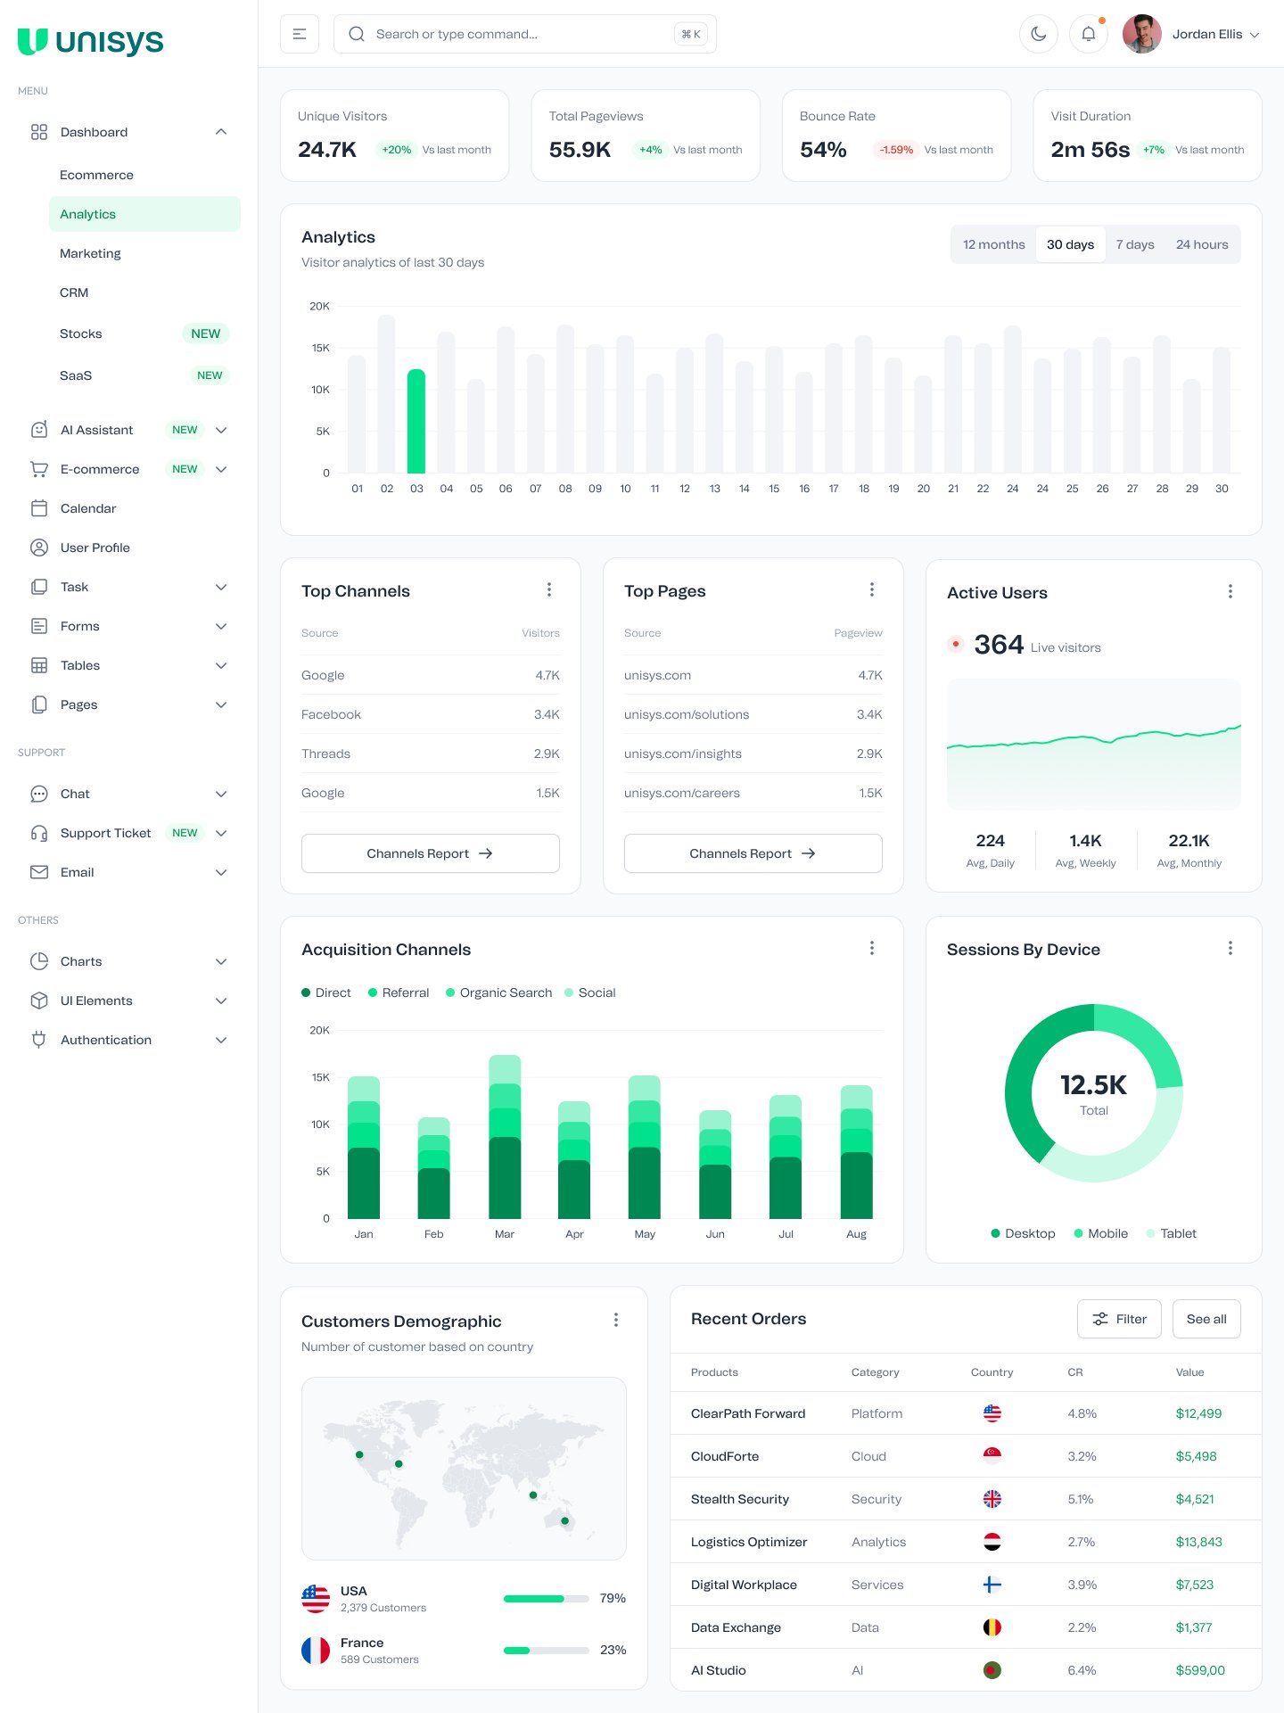This screenshot has height=1713, width=1284.
Task: Toggle Referral series in Acquisition legend
Action: pyautogui.click(x=399, y=992)
